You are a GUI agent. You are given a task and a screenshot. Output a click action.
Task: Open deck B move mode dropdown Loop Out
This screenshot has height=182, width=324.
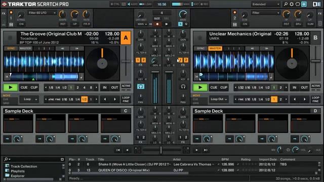tap(219, 99)
